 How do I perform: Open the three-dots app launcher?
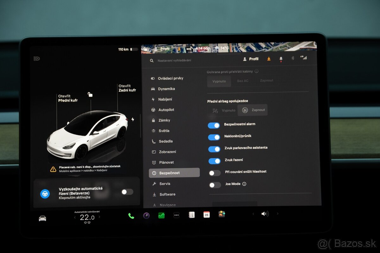[176, 215]
